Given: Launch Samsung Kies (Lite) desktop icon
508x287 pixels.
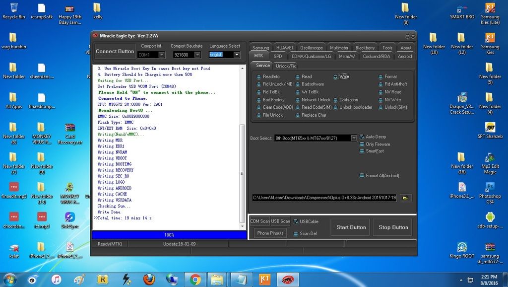Looking at the screenshot, I should (x=490, y=13).
